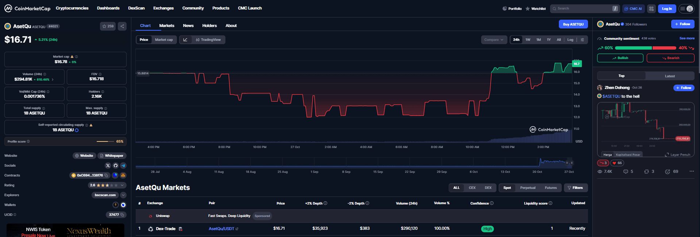Screen dimensions: 700x237
Task: Open the Exchanges menu
Action: click(163, 8)
